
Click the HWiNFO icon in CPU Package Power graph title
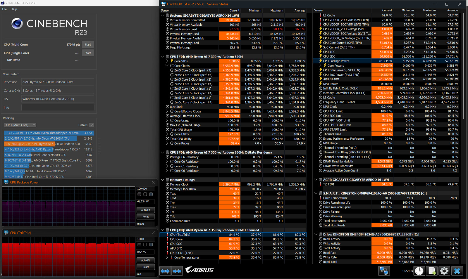pyautogui.click(x=6, y=182)
